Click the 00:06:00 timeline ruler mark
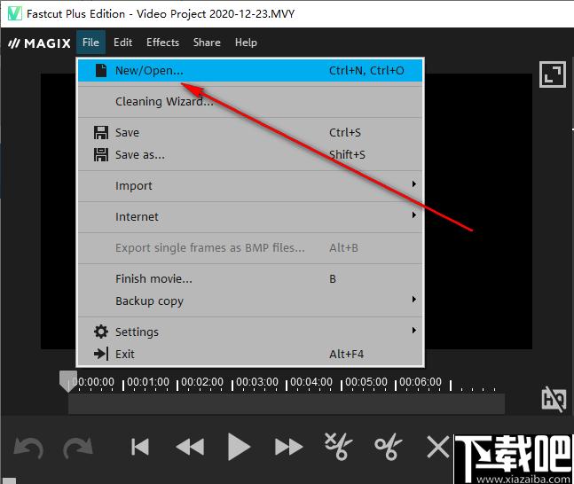Viewport: 574px width, 484px height. tap(421, 382)
